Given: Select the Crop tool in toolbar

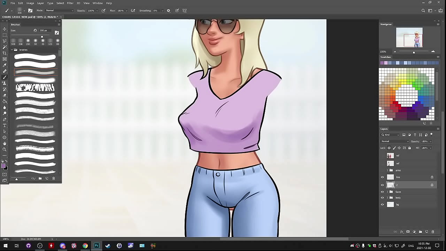Looking at the screenshot, I should (5, 53).
